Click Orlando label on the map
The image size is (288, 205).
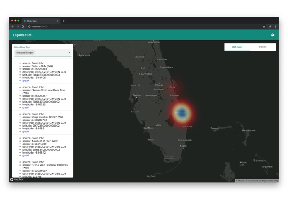pos(159,85)
